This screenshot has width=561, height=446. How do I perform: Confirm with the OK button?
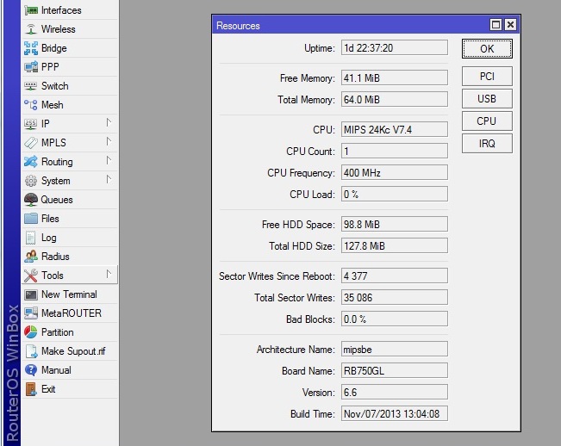click(487, 48)
